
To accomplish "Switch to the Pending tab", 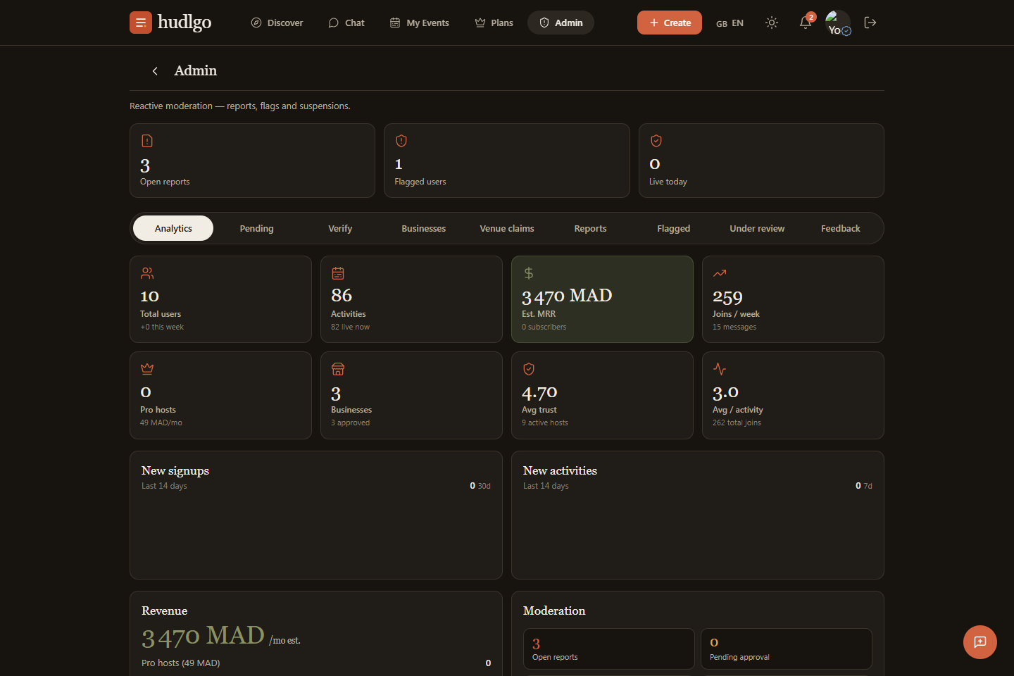I will [256, 228].
